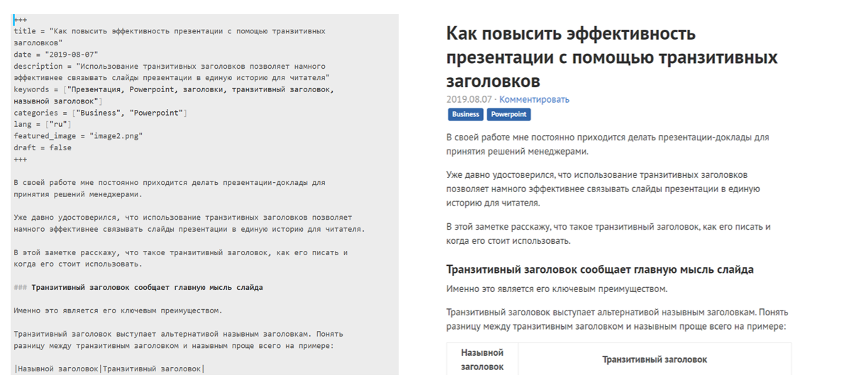Click preview text 'Именно это является его ключевым'
Image resolution: width=852 pixels, height=387 pixels.
click(556, 288)
